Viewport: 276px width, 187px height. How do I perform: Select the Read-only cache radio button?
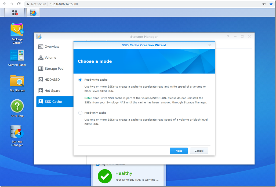tap(80, 113)
